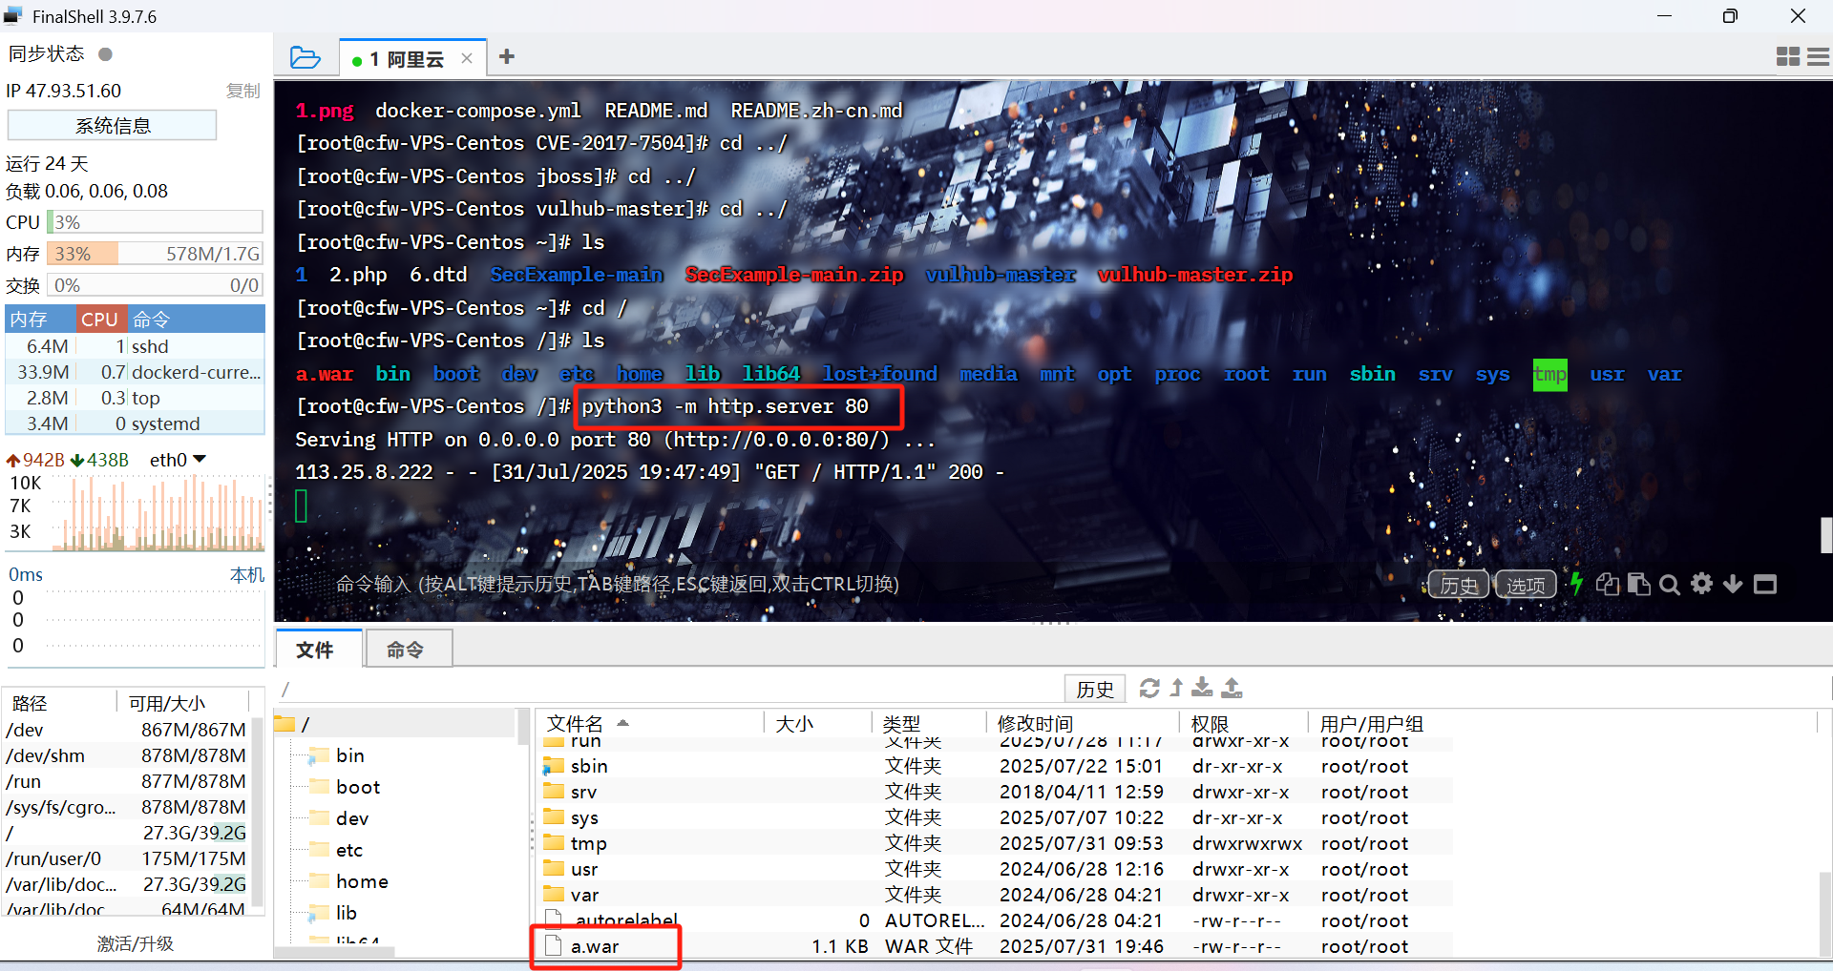Open the connection manager folder icon
The height and width of the screenshot is (971, 1833).
(305, 58)
